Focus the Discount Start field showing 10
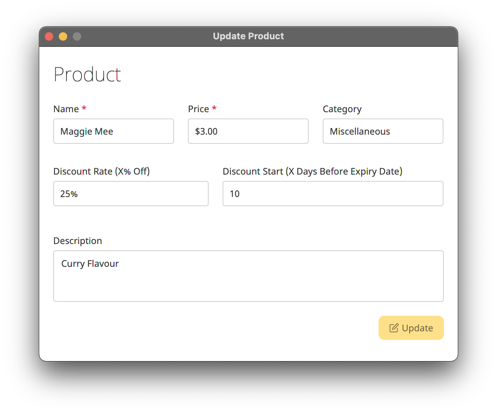497x413 pixels. click(333, 194)
